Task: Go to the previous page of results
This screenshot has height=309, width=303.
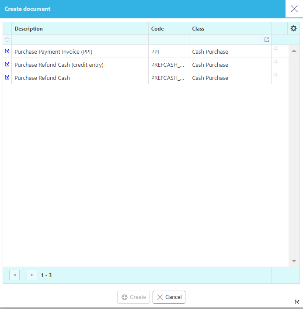Action: click(x=14, y=275)
